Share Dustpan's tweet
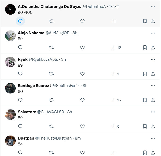 coord(153,153)
